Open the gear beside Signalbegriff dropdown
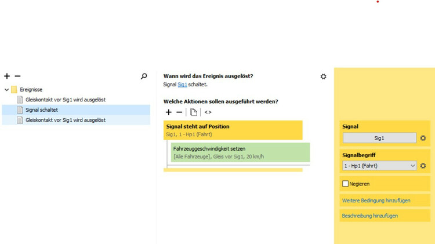 [x=423, y=166]
